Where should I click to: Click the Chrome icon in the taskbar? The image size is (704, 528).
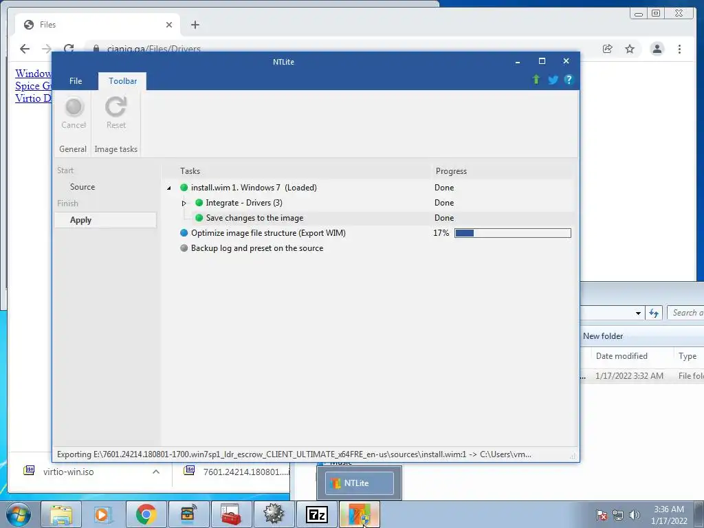pos(146,514)
